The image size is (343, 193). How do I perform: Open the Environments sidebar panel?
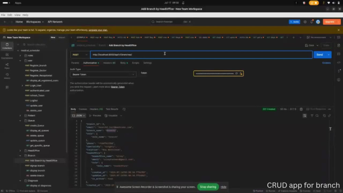pyautogui.click(x=7, y=56)
